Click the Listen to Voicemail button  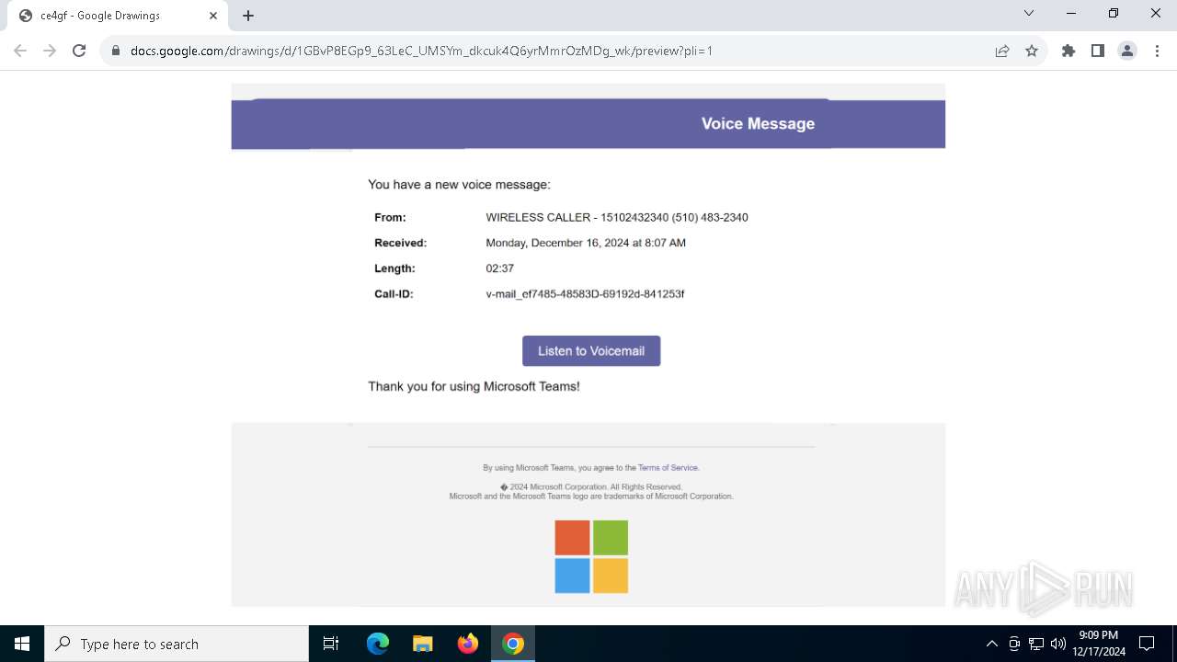click(591, 350)
